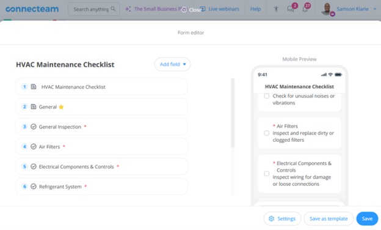The height and width of the screenshot is (230, 381).
Task: Open the Help menu
Action: coord(255,9)
